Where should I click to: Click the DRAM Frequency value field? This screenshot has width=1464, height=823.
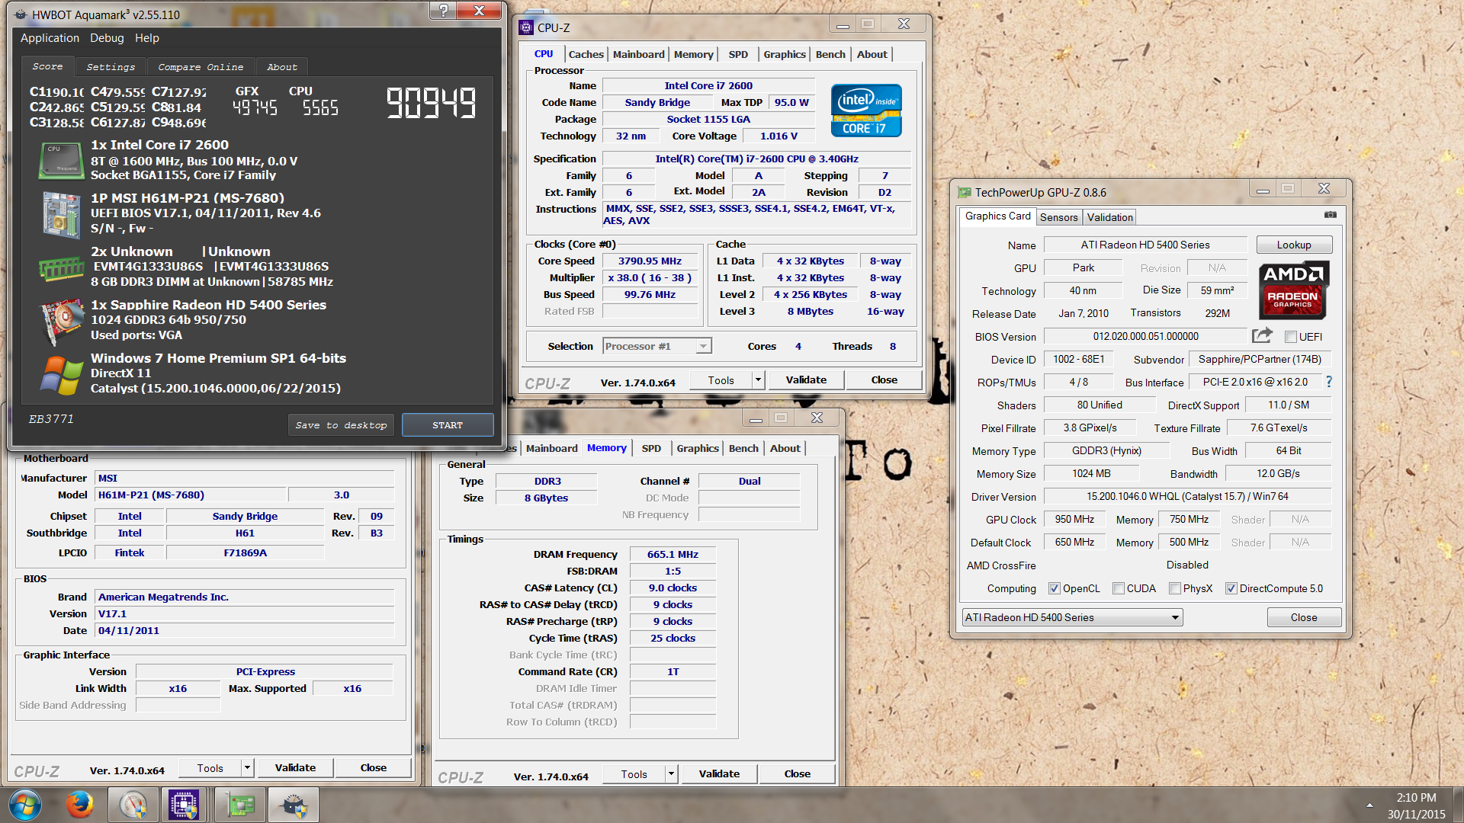point(673,554)
